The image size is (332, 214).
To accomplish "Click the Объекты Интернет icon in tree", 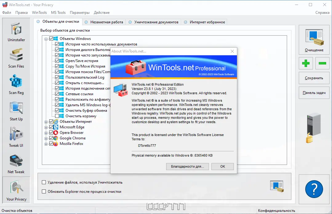I will pos(56,122).
